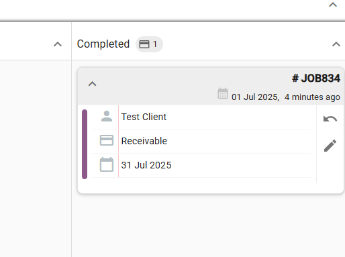Click the small calendar icon near 01 Jul 2025

pyautogui.click(x=223, y=93)
